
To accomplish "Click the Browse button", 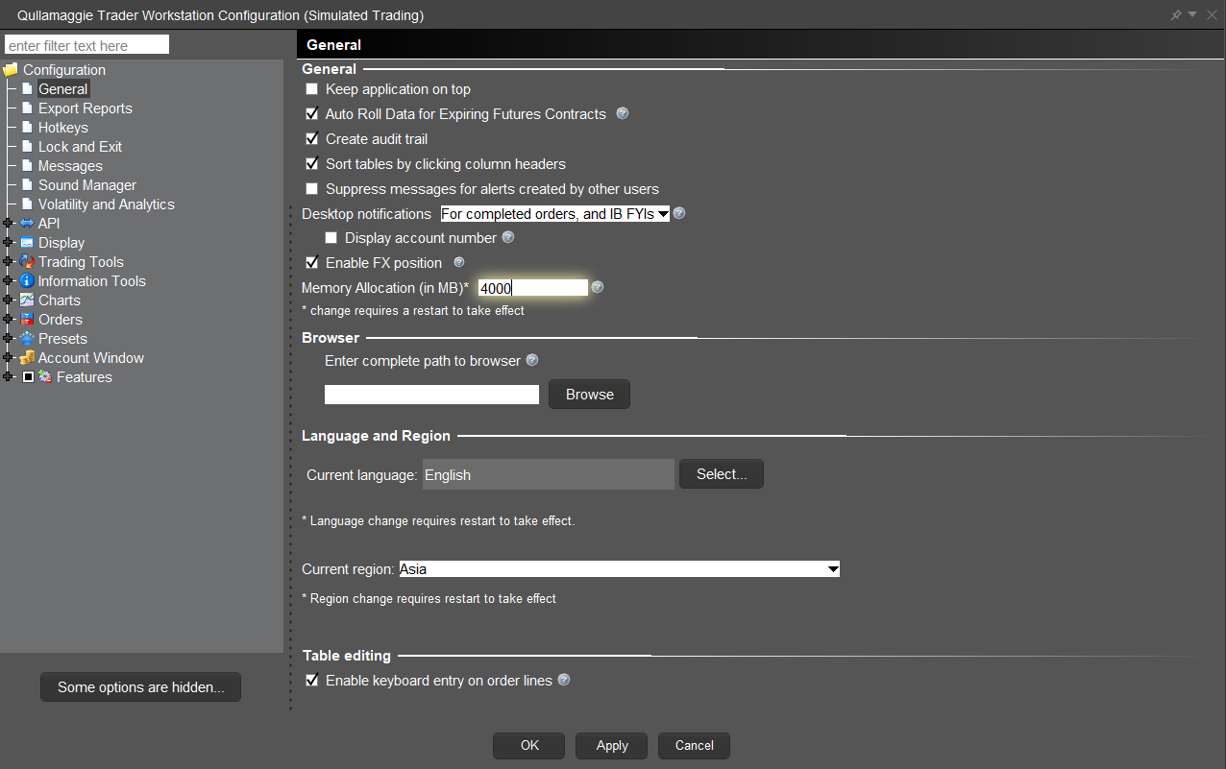I will click(589, 395).
